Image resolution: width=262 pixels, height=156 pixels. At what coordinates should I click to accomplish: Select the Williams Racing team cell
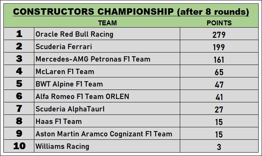pyautogui.click(x=62, y=146)
